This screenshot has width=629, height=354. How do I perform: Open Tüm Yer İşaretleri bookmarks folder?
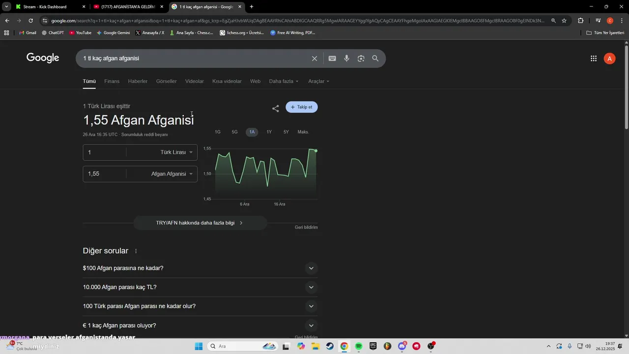pos(605,33)
